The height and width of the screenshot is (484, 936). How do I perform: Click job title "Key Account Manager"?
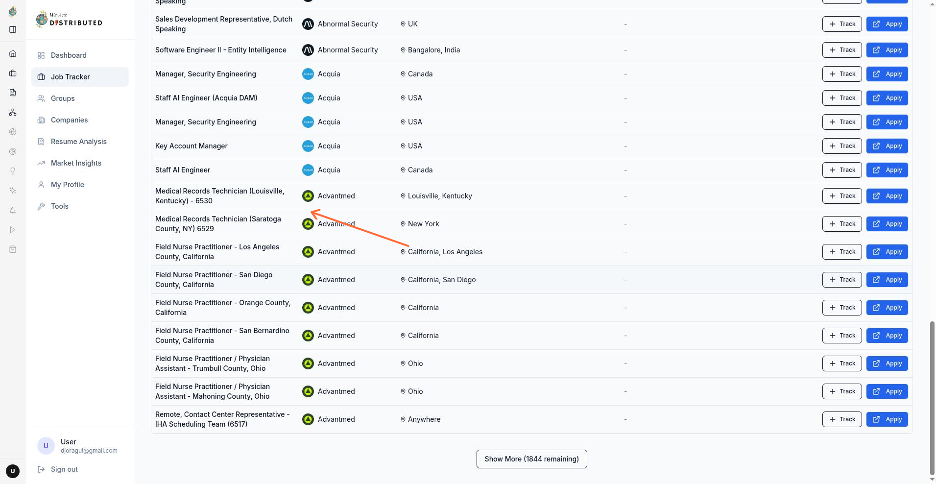192,146
